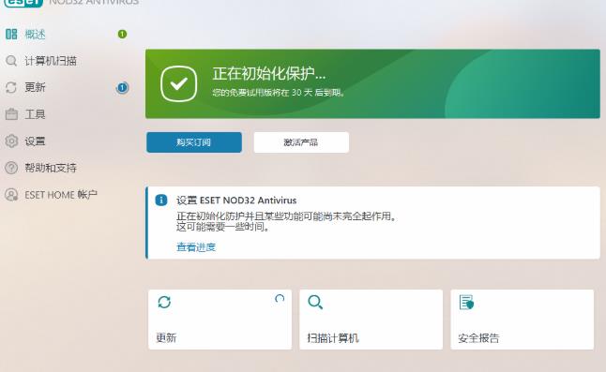The width and height of the screenshot is (606, 372).
Task: Open the 安全报告 card label
Action: click(x=478, y=338)
